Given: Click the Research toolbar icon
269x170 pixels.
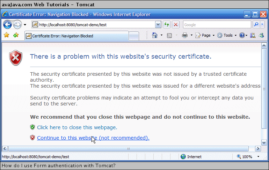Looking at the screenshot, I should click(253, 35).
